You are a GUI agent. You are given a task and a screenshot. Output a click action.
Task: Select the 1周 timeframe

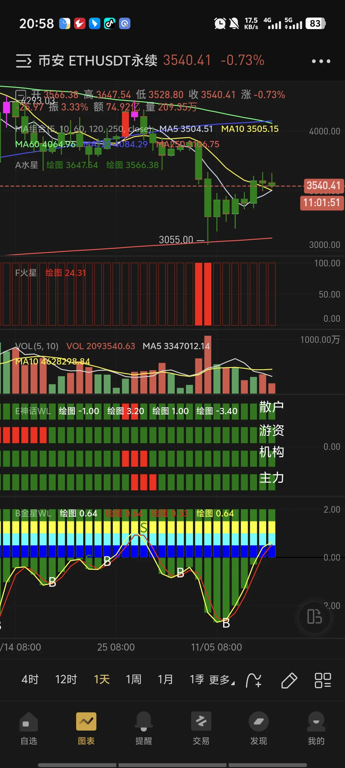coord(134,679)
